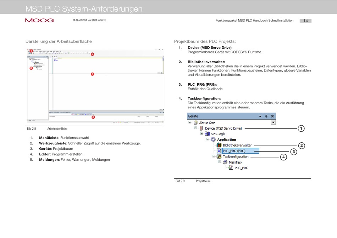Close the Geräte panel
This screenshot has width=337, height=238.
(x=272, y=116)
